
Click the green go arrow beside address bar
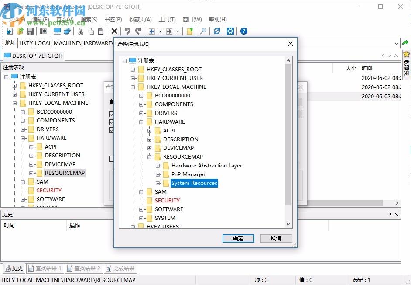[x=405, y=42]
